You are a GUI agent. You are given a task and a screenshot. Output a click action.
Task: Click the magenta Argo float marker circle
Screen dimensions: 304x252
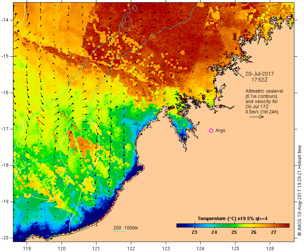pos(211,131)
